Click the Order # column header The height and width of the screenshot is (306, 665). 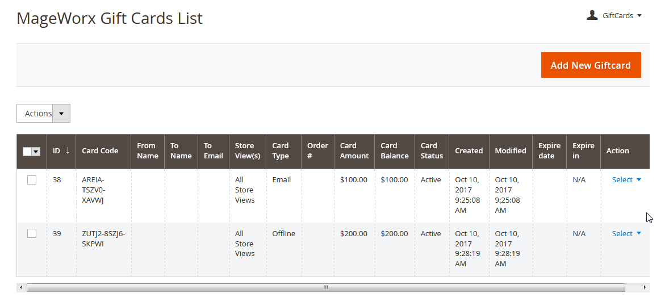point(317,151)
